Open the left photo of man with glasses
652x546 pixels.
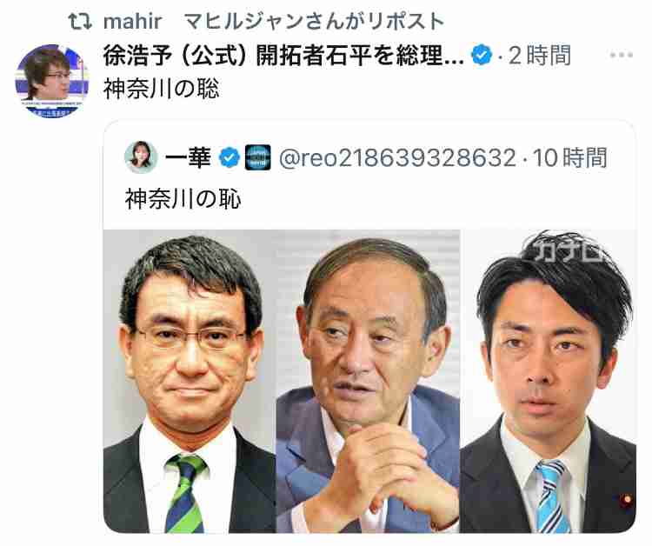(190, 382)
